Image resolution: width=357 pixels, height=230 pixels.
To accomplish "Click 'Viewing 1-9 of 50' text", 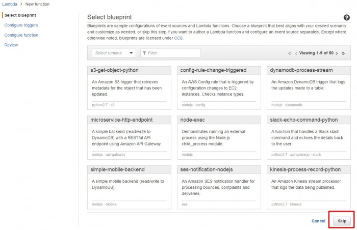I will (316, 53).
